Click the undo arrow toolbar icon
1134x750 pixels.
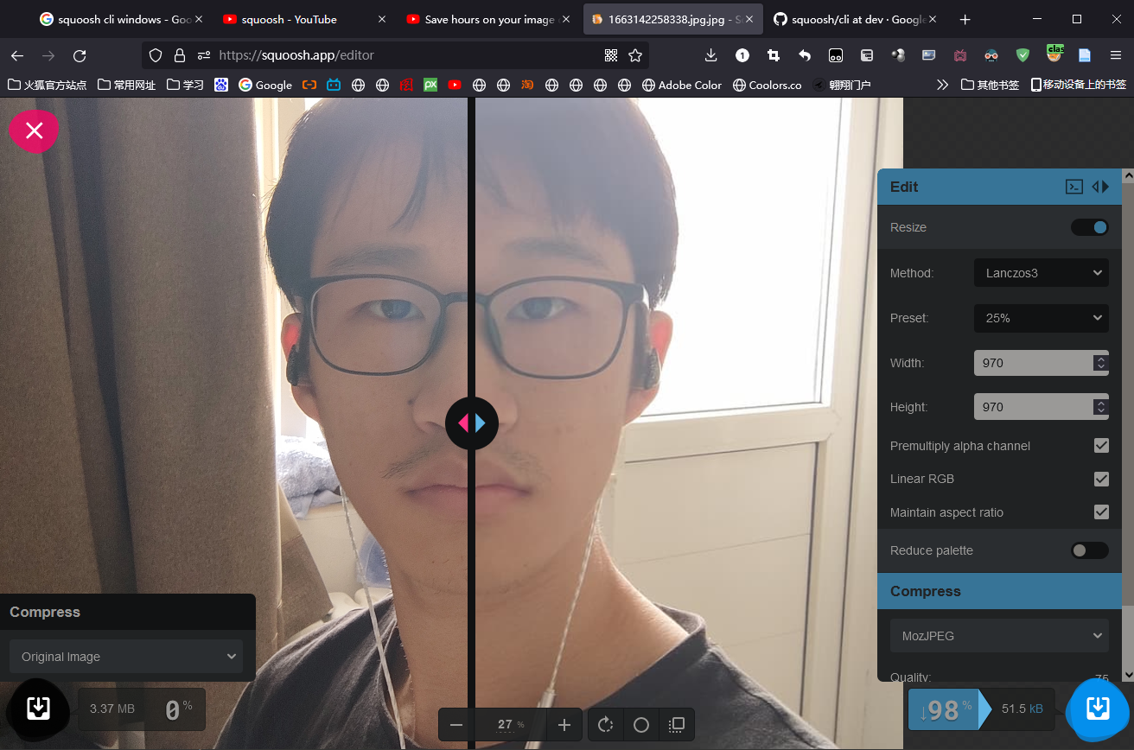[x=805, y=55]
